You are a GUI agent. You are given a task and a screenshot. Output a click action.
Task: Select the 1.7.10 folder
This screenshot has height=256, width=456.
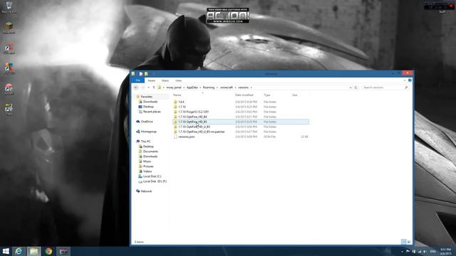tap(182, 107)
